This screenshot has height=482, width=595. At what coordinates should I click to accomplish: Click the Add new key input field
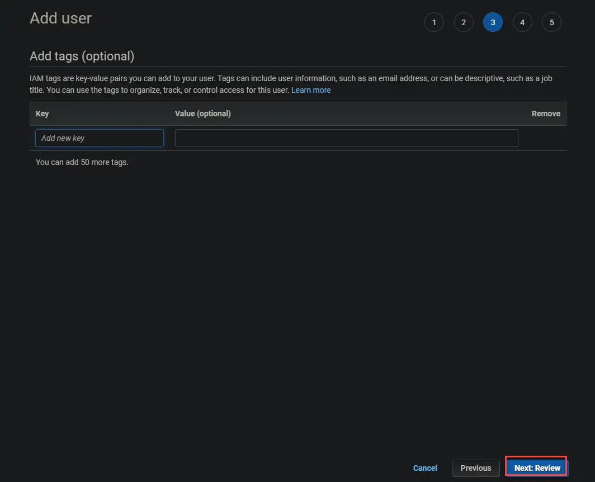99,138
